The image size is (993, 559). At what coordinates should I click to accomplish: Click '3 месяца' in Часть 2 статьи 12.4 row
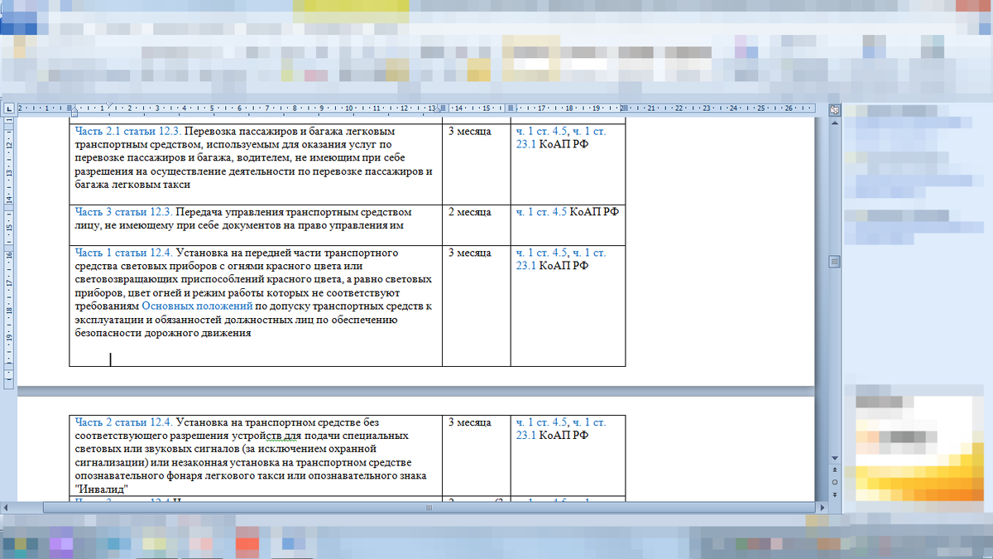click(x=470, y=422)
